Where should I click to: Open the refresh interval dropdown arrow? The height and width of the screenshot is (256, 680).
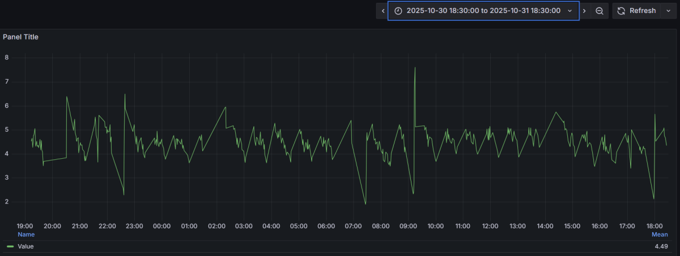pos(668,11)
